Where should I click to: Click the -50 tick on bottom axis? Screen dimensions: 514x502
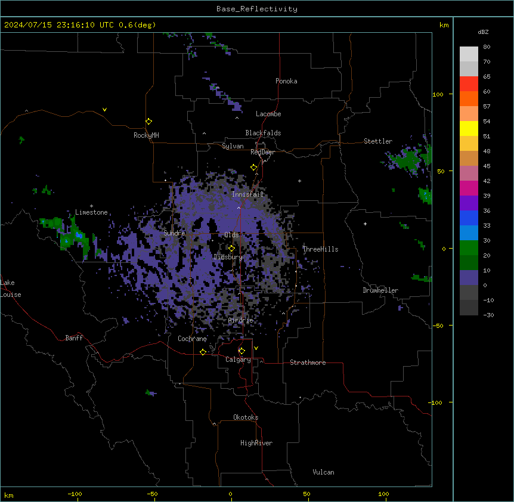(152, 494)
